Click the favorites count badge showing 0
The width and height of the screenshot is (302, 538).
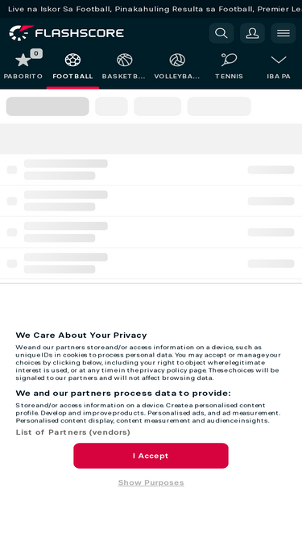[x=36, y=53]
